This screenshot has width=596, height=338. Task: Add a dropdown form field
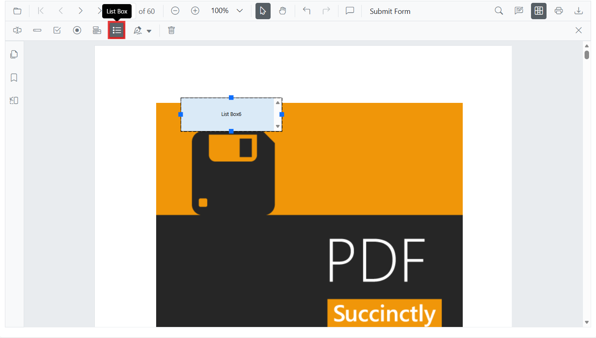point(97,31)
